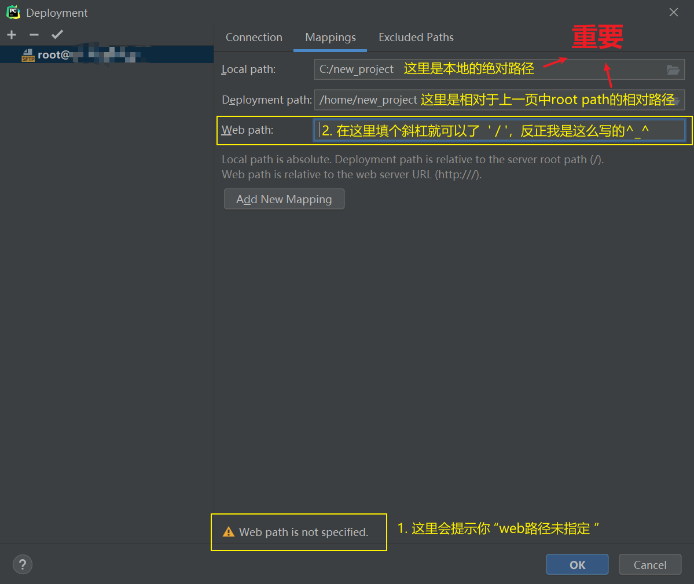Confirm the dialog with OK
This screenshot has height=584, width=694.
click(x=577, y=564)
